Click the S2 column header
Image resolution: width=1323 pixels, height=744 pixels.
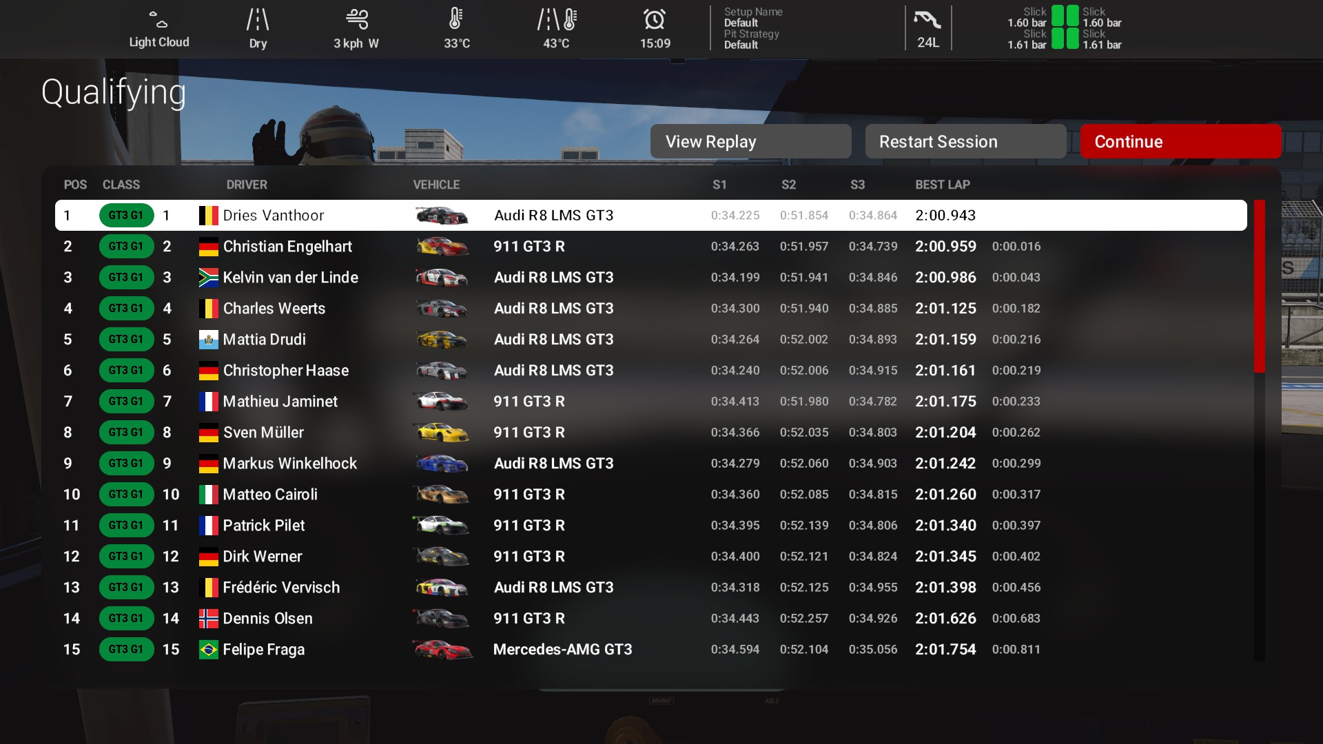click(788, 185)
